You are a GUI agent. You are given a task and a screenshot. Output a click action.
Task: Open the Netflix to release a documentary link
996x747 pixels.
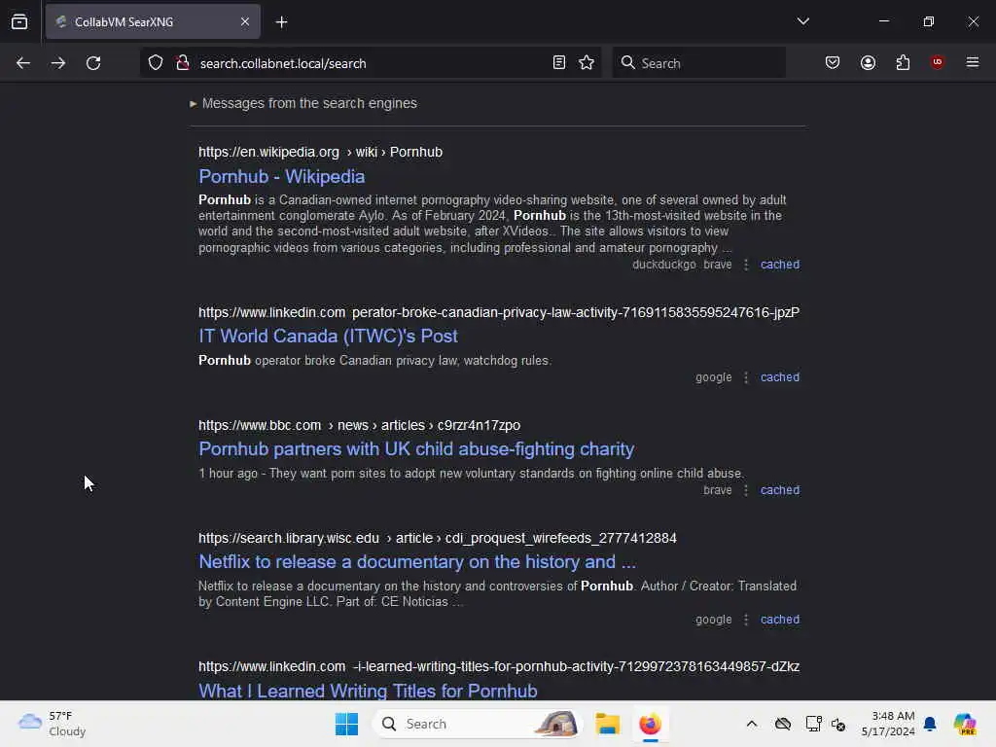[x=417, y=562]
